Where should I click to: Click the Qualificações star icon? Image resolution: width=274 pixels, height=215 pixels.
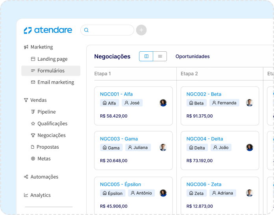point(33,123)
